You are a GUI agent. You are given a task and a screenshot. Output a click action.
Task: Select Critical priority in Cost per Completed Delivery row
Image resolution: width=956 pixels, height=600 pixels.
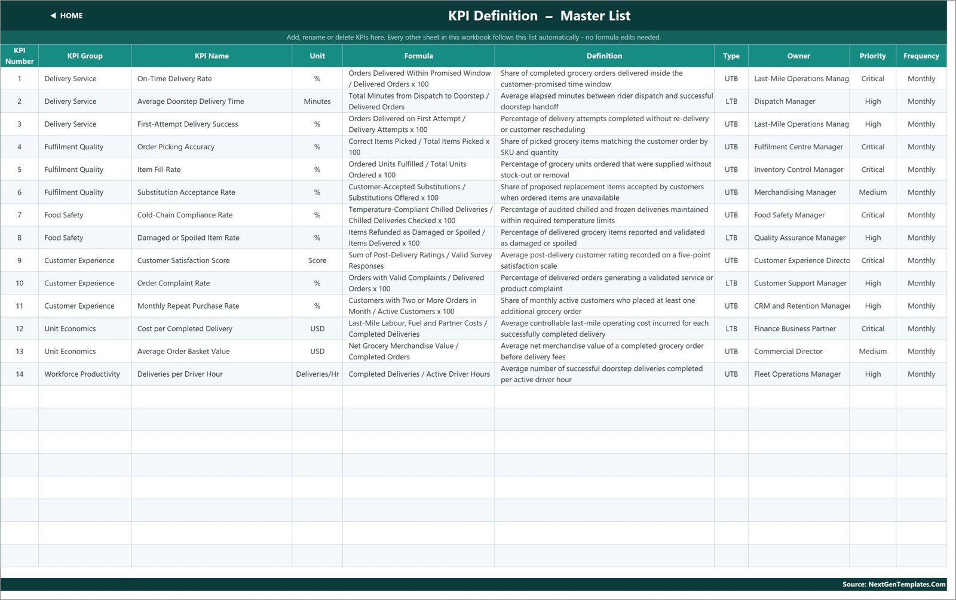pyautogui.click(x=872, y=328)
